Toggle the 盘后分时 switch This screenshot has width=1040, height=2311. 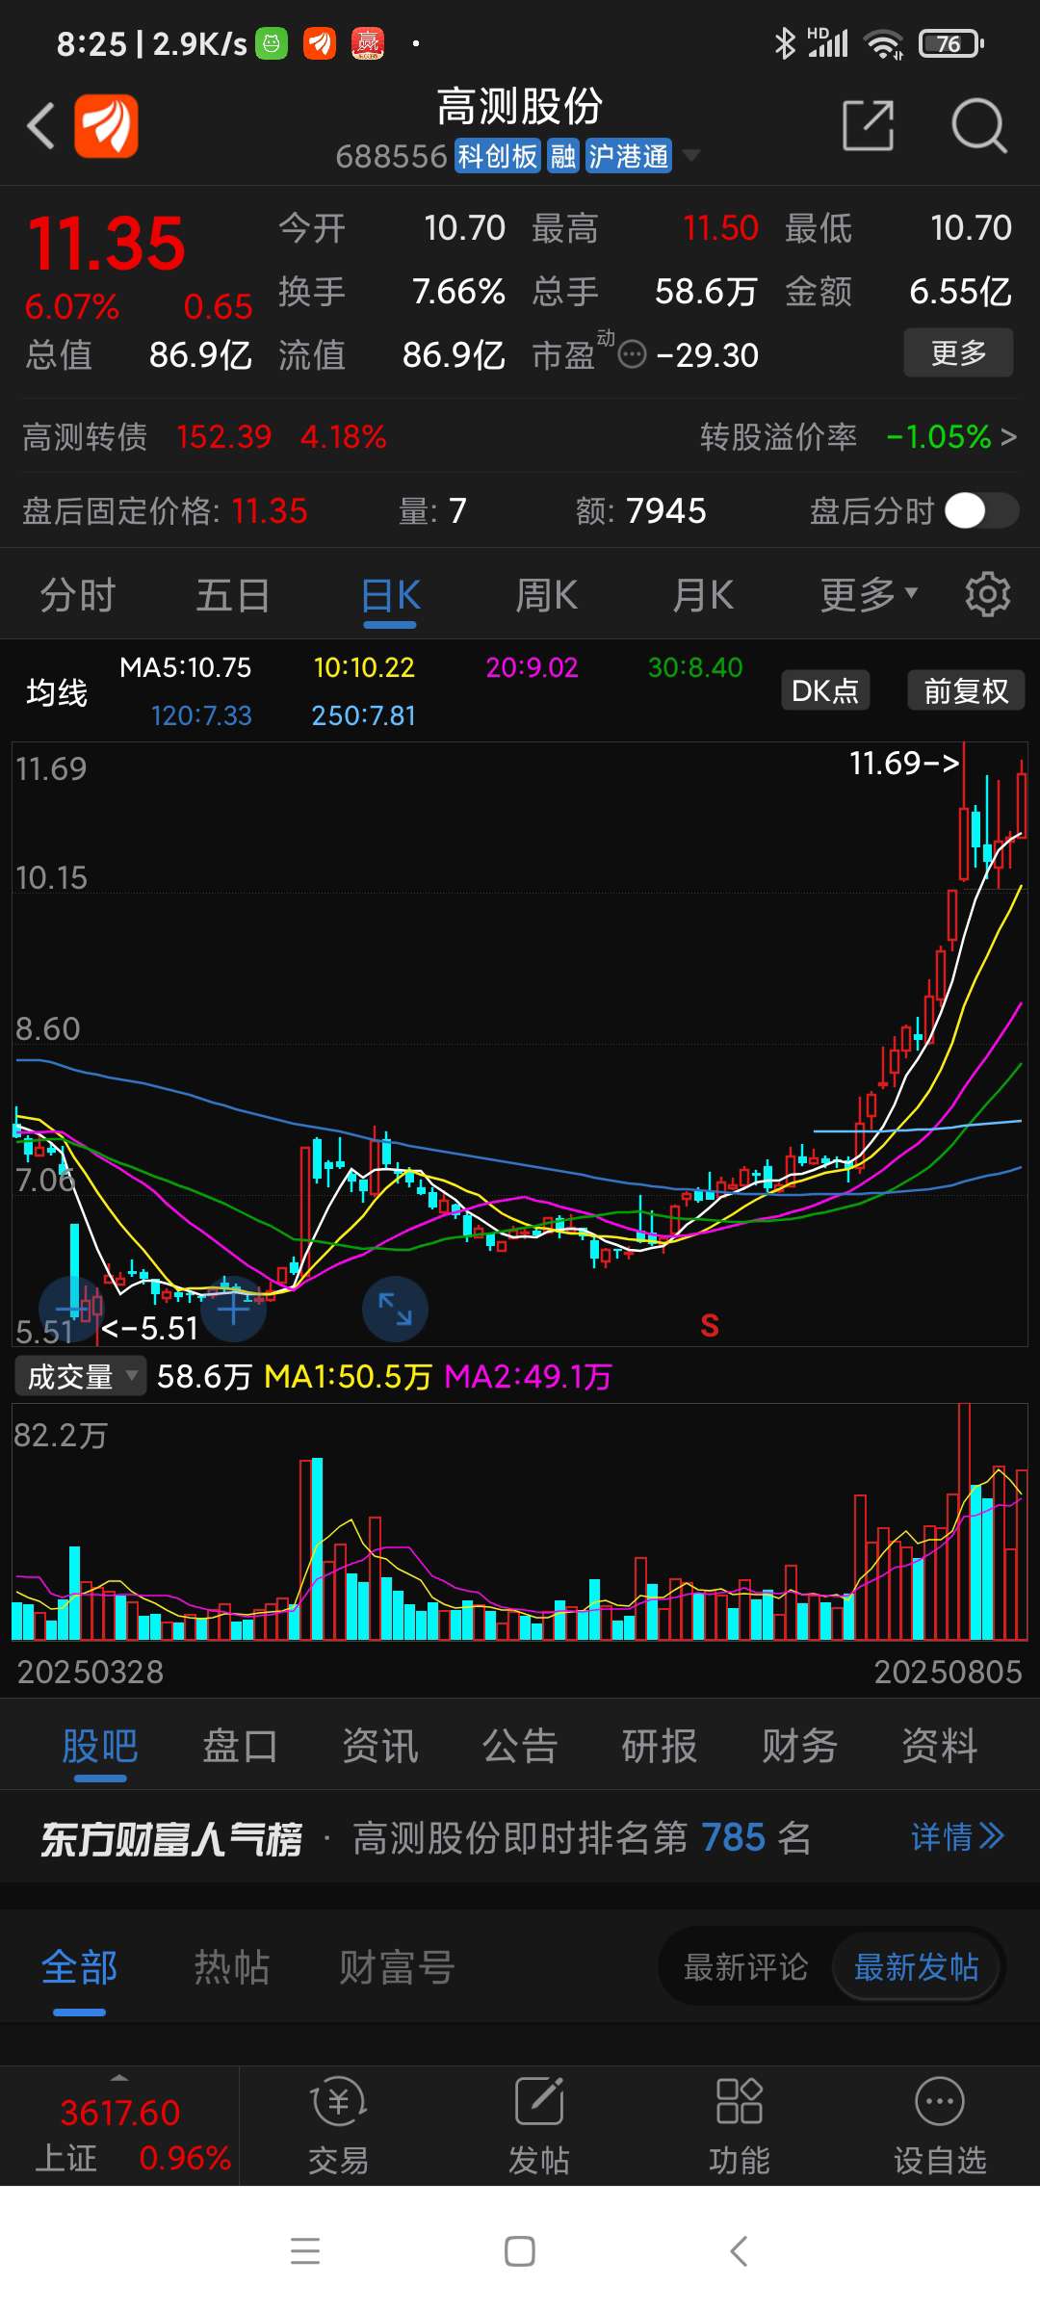pos(980,510)
